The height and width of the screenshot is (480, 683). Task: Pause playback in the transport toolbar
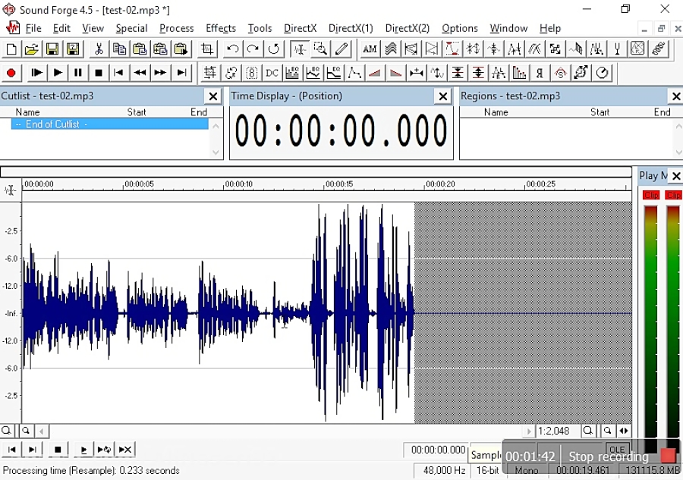78,73
